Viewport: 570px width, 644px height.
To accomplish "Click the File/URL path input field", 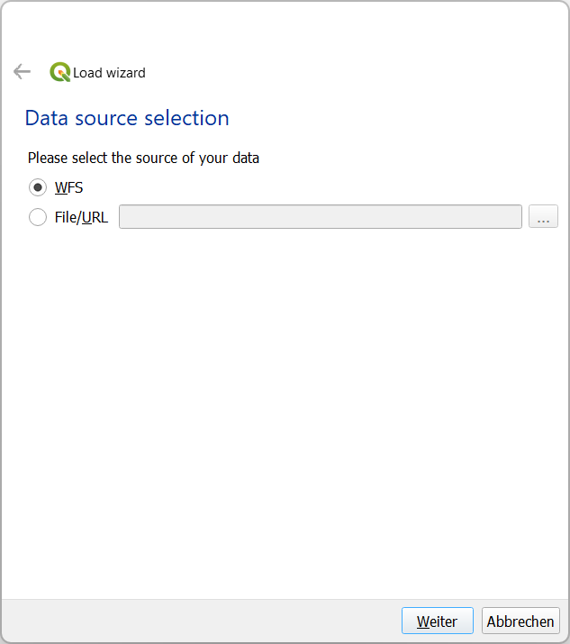I will tap(320, 217).
